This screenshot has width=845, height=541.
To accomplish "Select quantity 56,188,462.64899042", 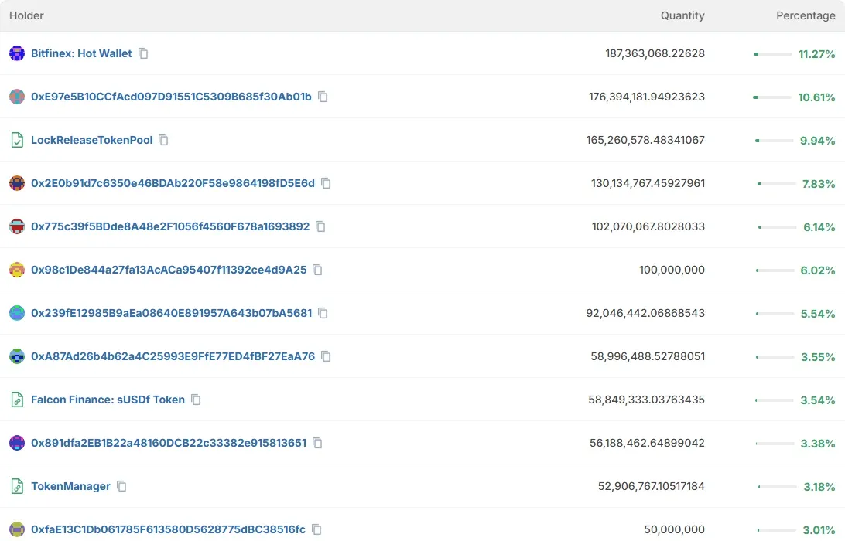I will click(647, 443).
